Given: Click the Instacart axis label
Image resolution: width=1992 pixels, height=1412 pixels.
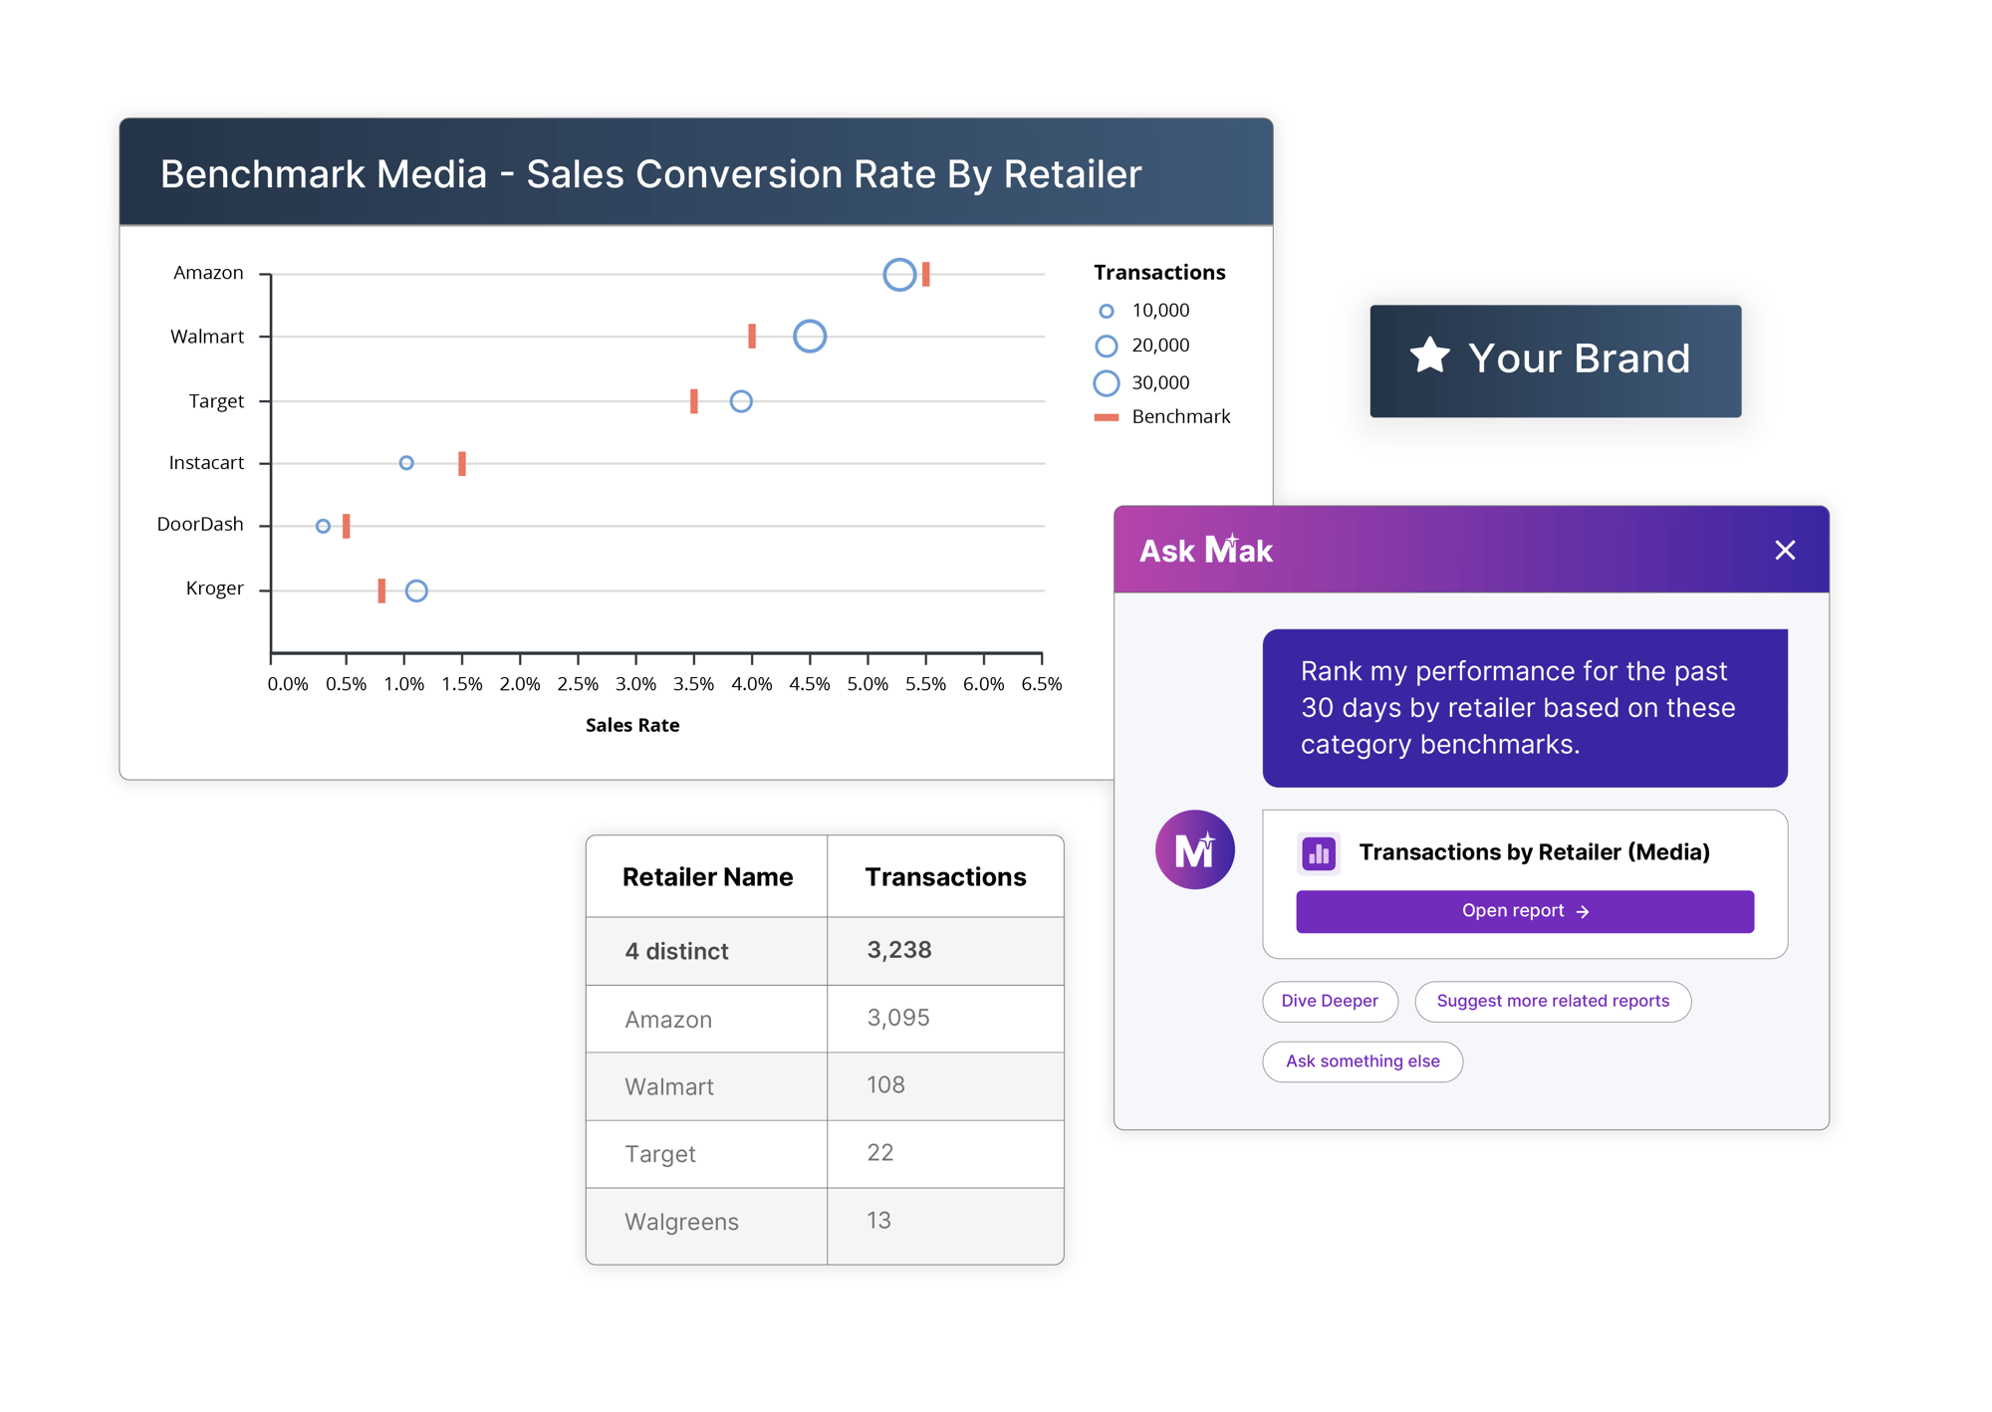Looking at the screenshot, I should pos(206,463).
